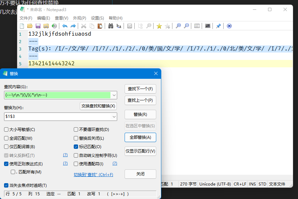Click the purple Save icon
Image resolution: width=298 pixels, height=199 pixels.
(x=38, y=26)
